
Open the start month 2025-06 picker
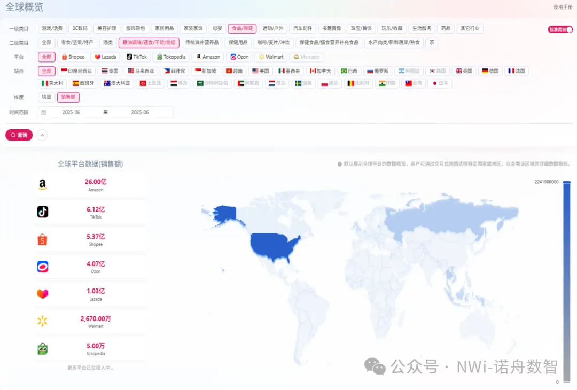(x=71, y=112)
